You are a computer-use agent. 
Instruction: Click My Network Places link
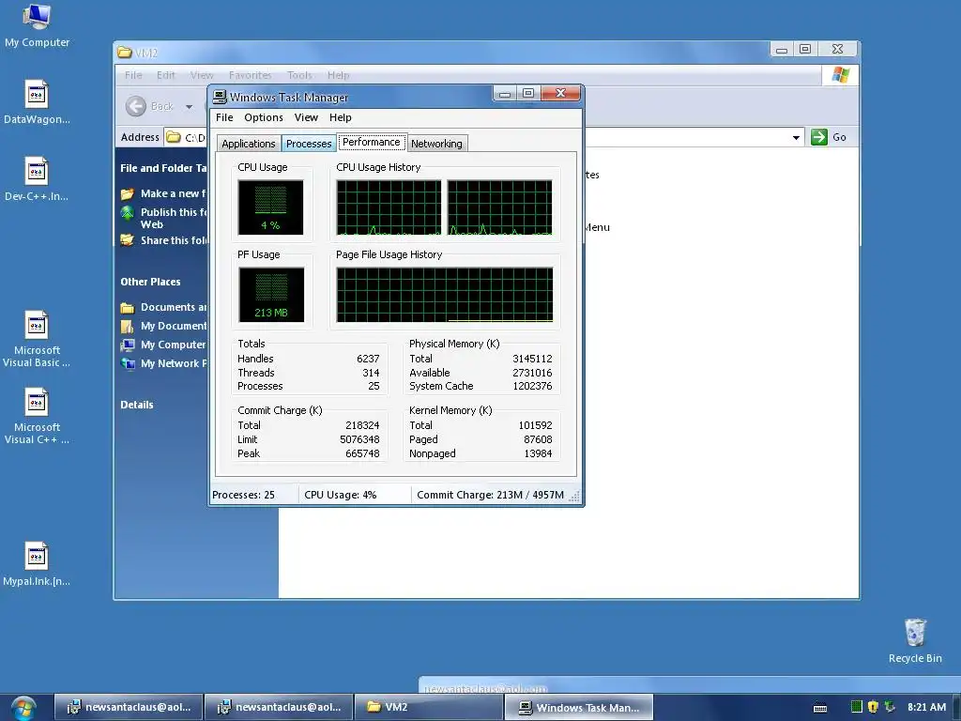point(174,363)
